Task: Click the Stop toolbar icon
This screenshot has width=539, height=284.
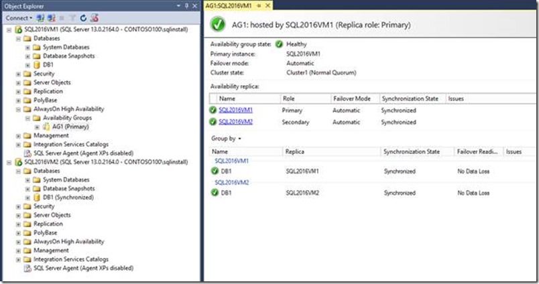Action: (x=62, y=18)
